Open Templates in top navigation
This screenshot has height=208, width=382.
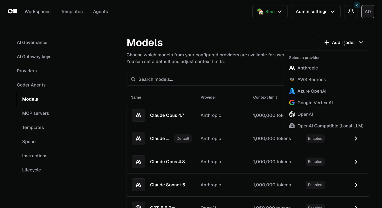point(72,12)
